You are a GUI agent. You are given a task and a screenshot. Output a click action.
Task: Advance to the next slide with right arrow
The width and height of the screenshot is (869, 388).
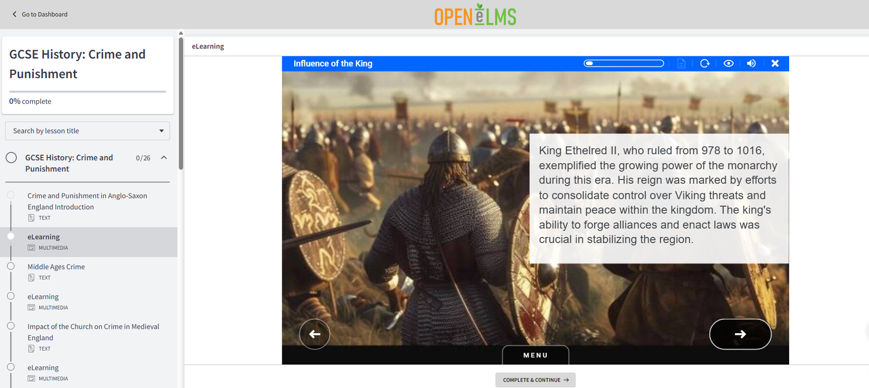tap(740, 334)
